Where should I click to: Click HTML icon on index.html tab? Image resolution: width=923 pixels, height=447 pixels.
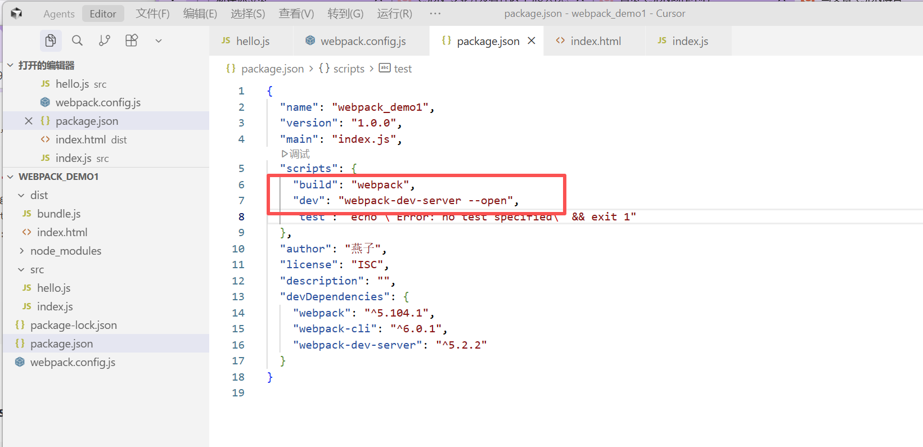click(560, 40)
